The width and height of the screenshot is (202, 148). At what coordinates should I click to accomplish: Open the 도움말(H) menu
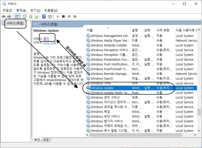51,10
